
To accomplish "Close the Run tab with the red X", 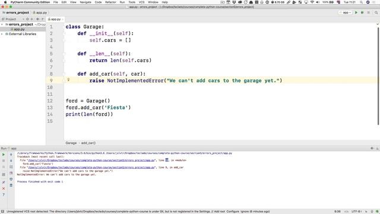I will (4, 188).
